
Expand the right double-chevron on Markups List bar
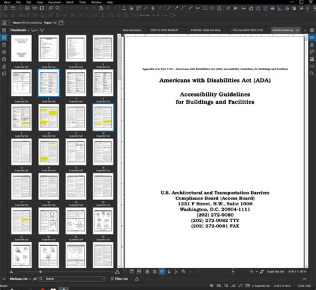(x=305, y=279)
